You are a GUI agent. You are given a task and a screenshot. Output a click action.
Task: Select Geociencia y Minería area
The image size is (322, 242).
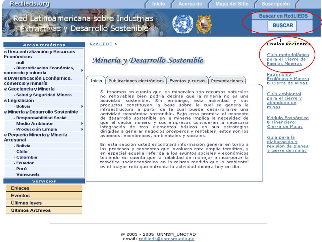pos(31,89)
